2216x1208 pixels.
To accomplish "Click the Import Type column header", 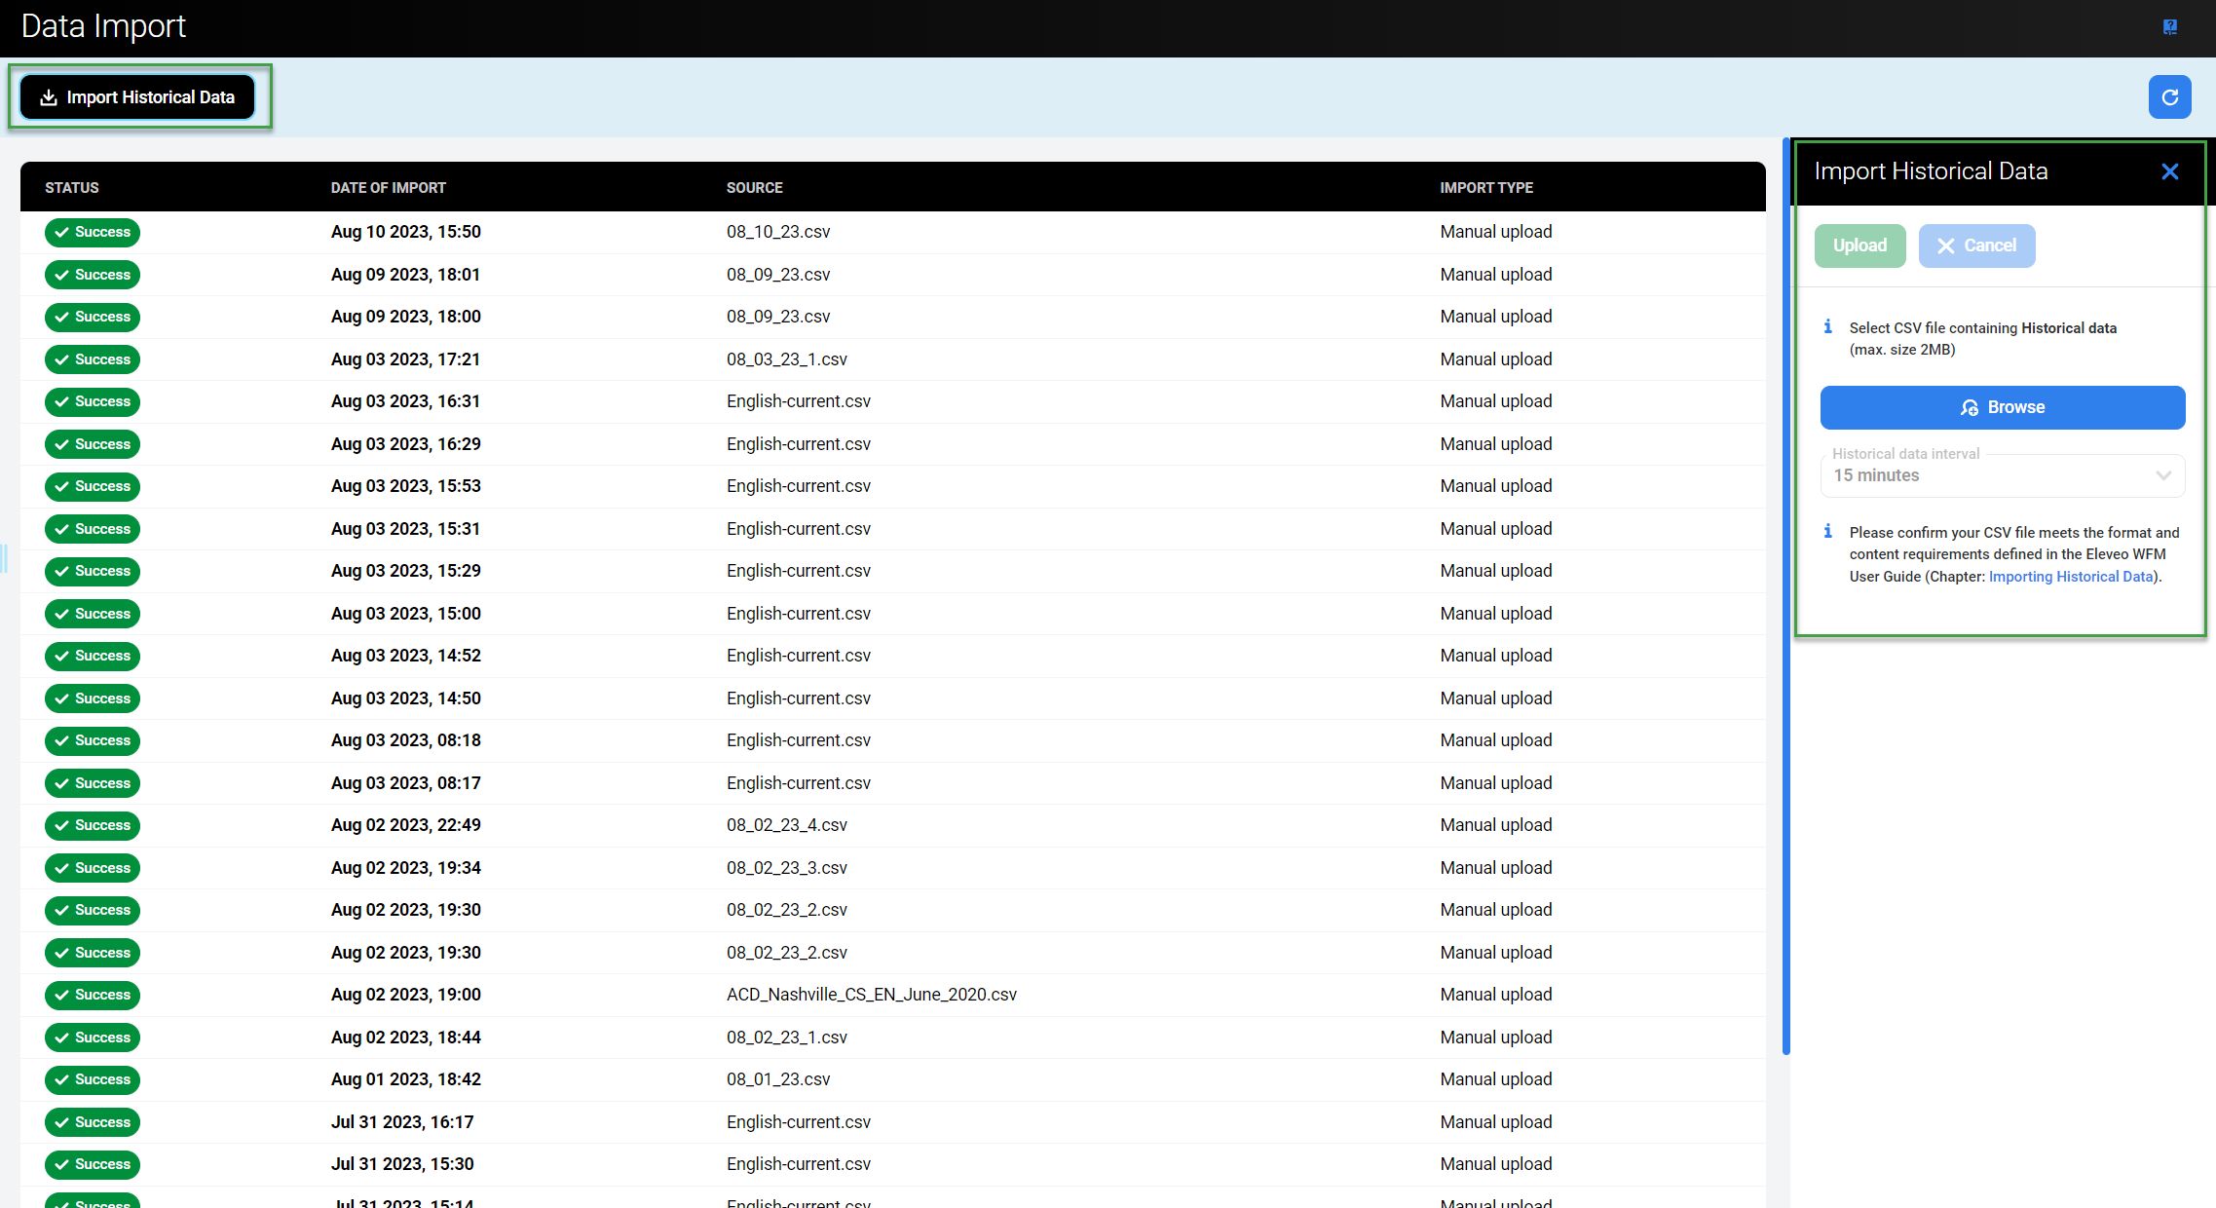I will tap(1486, 188).
